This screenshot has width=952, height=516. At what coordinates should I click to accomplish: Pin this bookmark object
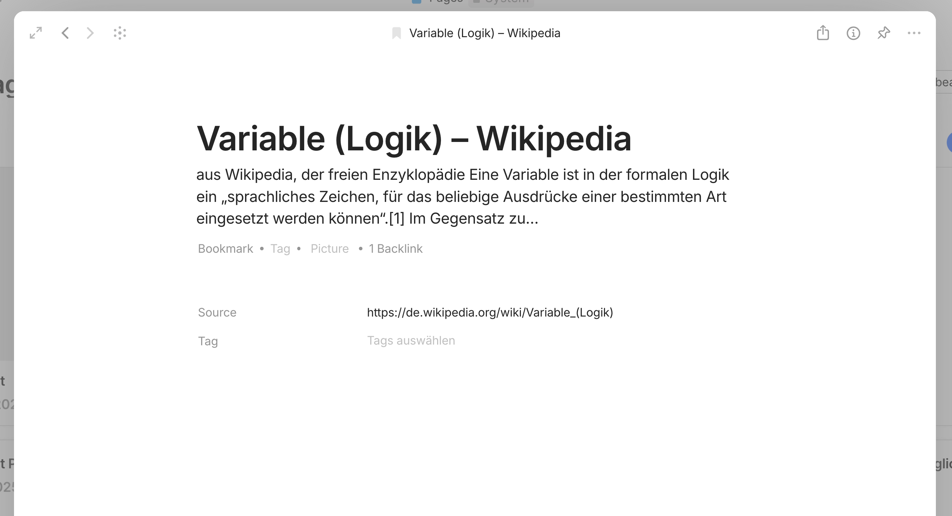click(884, 33)
